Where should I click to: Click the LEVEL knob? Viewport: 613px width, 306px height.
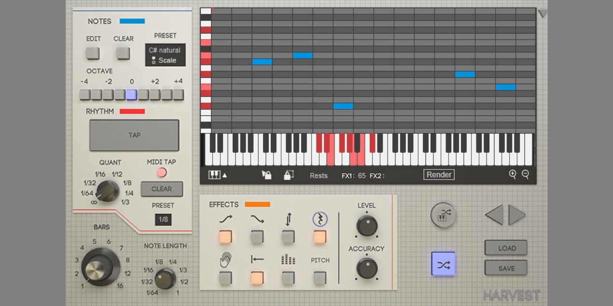367,226
